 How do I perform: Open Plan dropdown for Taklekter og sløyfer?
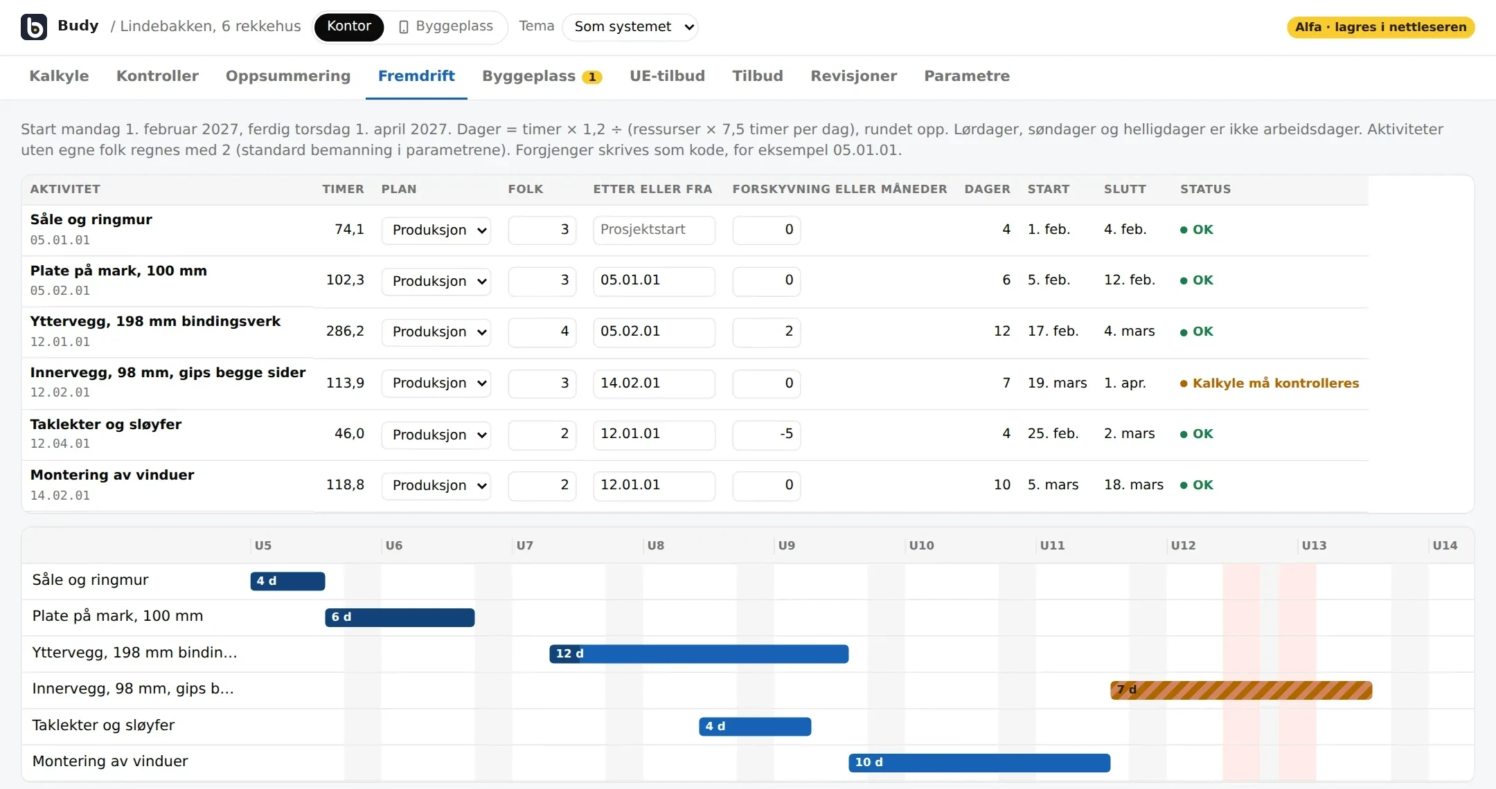point(436,435)
